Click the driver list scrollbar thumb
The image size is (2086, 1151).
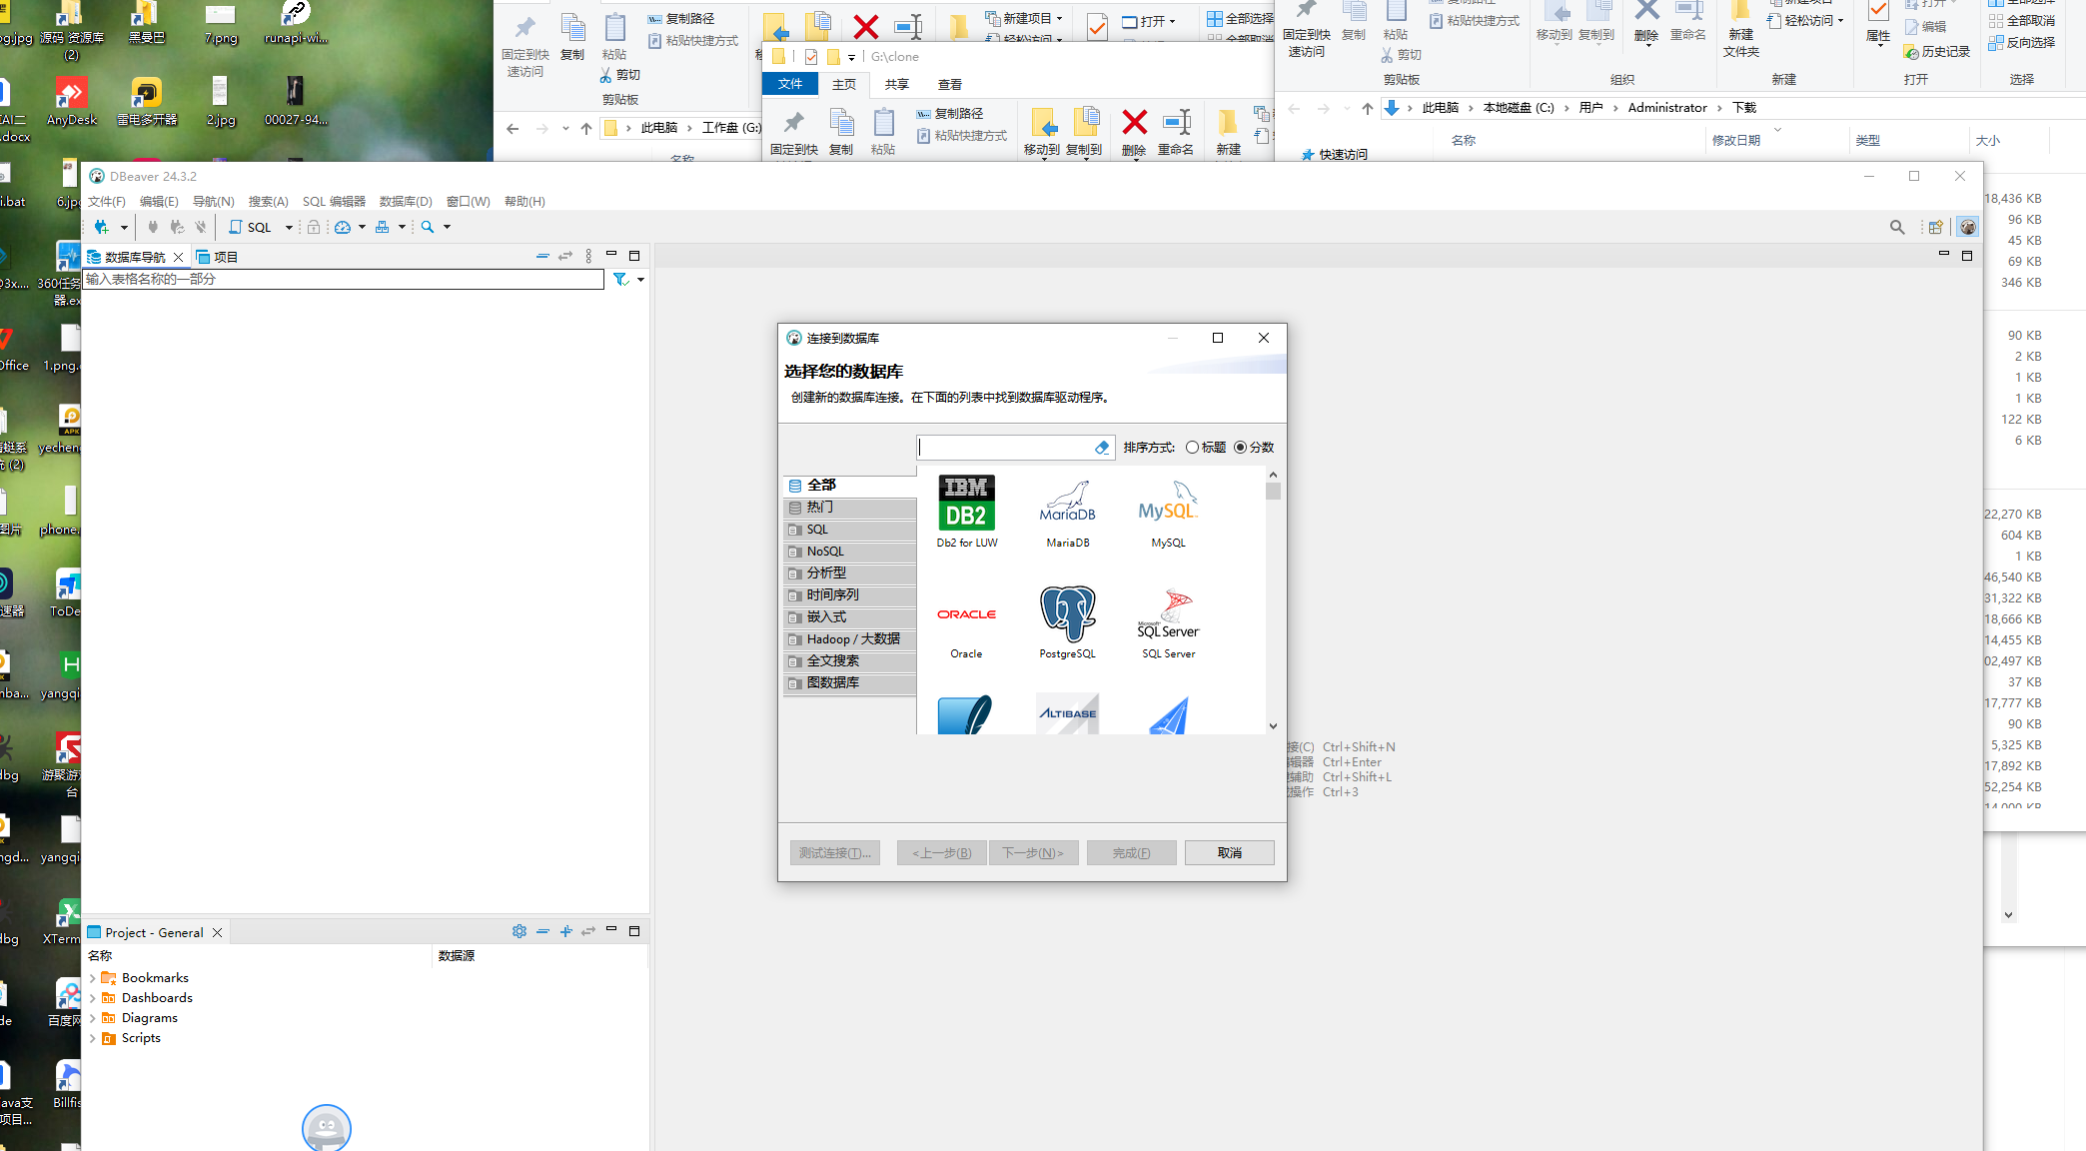coord(1273,492)
